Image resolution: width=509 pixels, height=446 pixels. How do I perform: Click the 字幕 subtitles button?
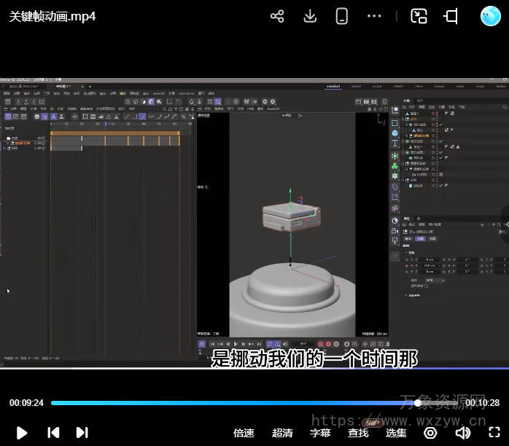point(320,432)
